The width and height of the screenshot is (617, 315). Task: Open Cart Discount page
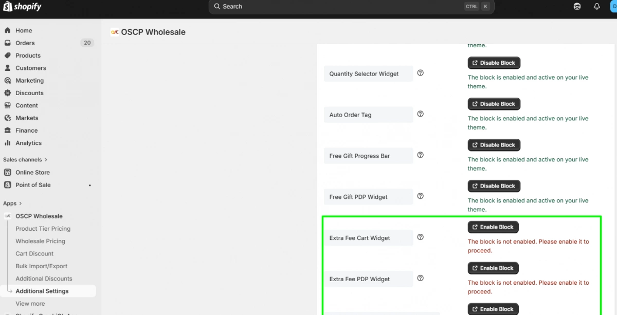pyautogui.click(x=34, y=254)
